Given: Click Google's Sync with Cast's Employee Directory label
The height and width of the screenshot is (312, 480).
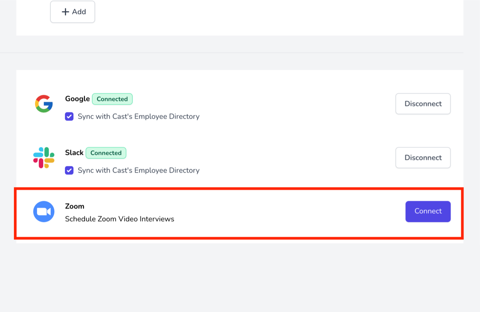Looking at the screenshot, I should click(138, 116).
